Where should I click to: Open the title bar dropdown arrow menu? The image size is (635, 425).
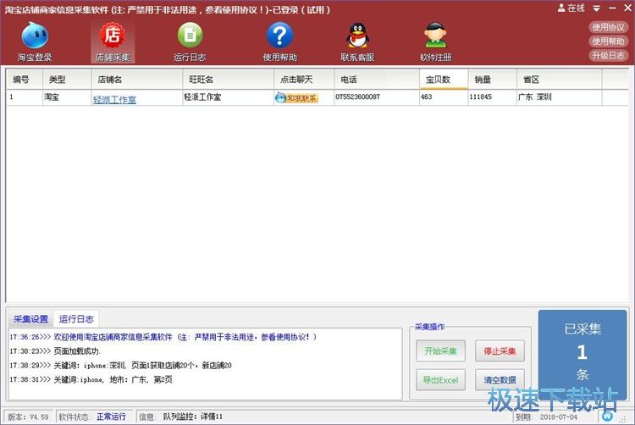(597, 8)
